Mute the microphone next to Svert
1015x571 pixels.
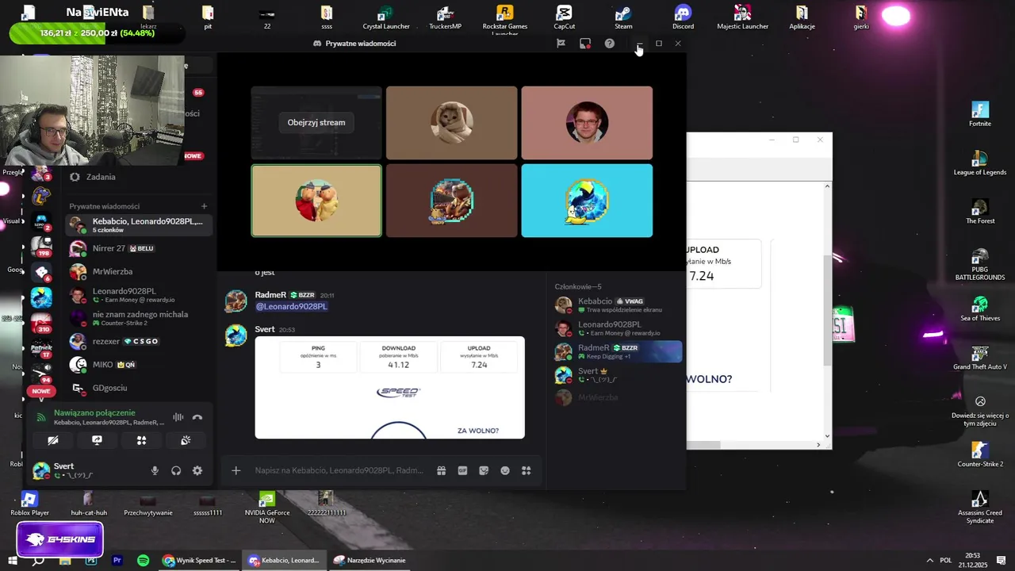tap(155, 470)
